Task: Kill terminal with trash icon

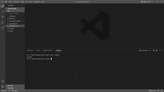Action: [157, 50]
